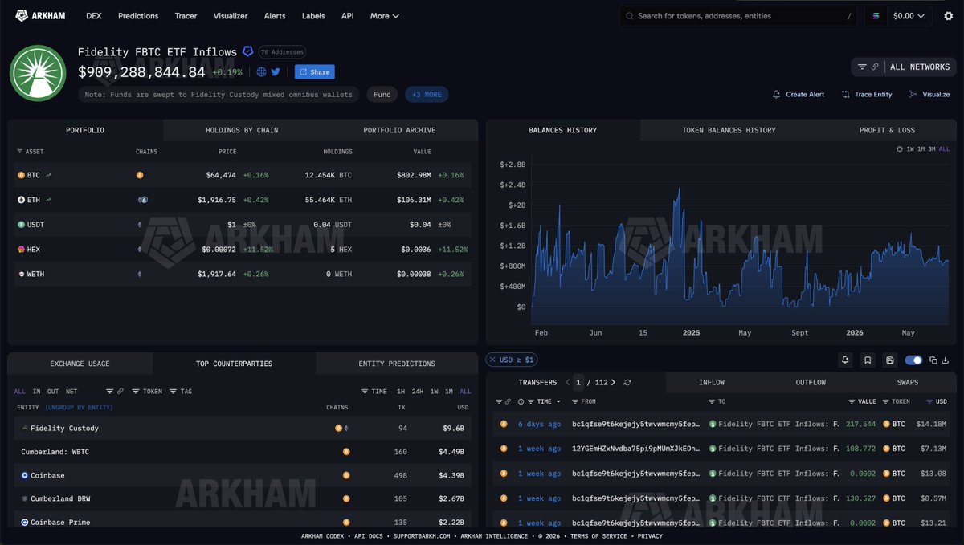Click ETH trend chart icon in portfolio

pos(49,200)
